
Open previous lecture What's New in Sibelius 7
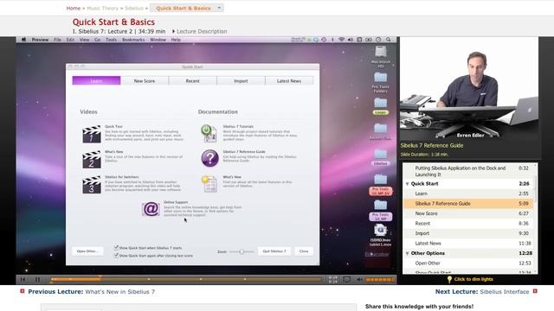(x=120, y=292)
